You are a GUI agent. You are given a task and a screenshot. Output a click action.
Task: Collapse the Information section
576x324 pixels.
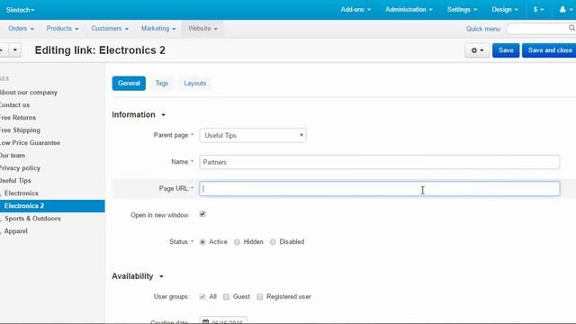[x=139, y=114]
